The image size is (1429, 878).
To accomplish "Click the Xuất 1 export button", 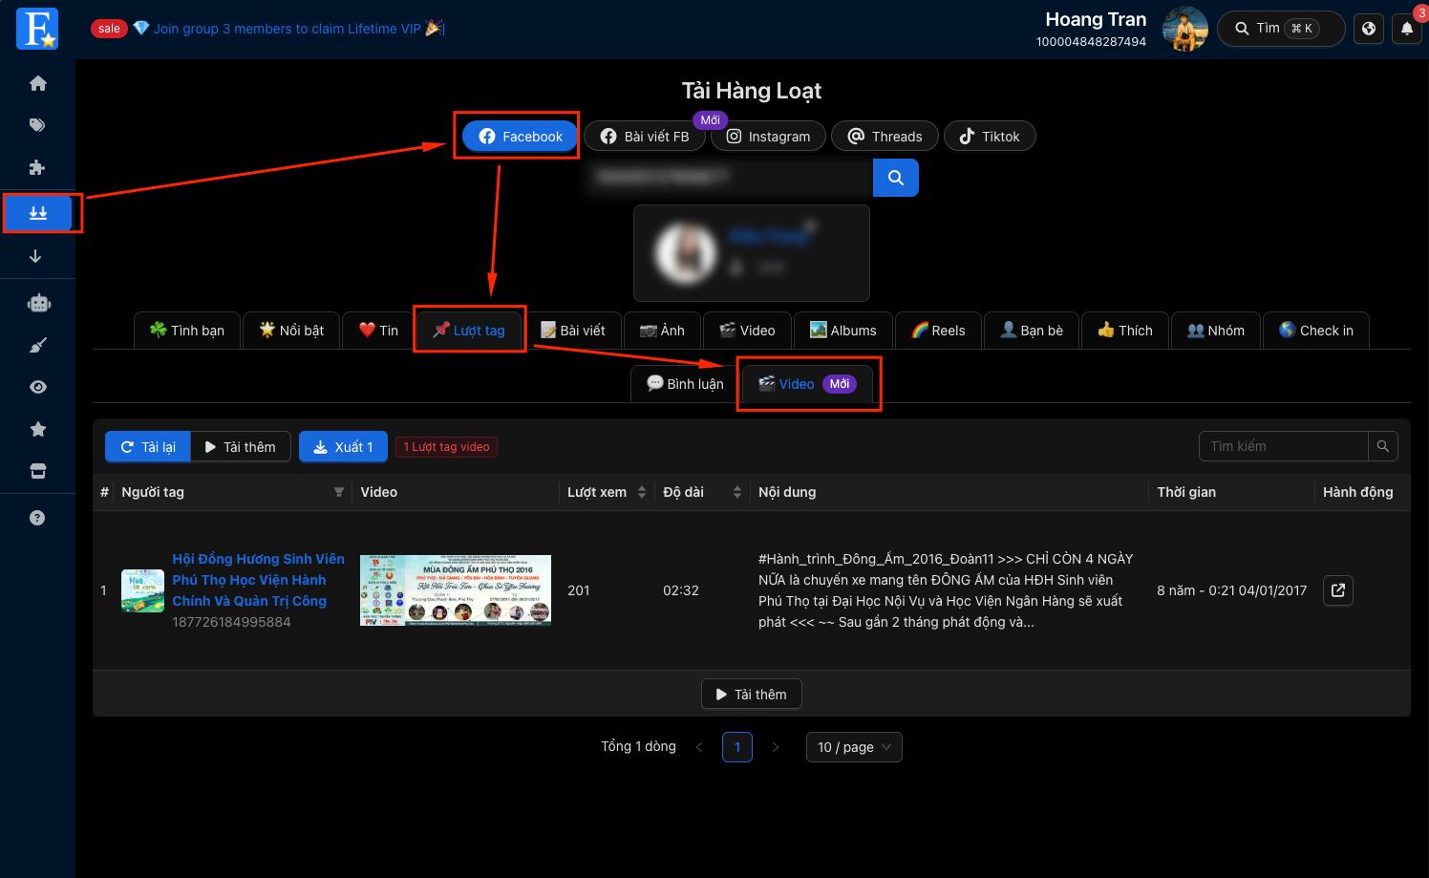I will (x=343, y=447).
